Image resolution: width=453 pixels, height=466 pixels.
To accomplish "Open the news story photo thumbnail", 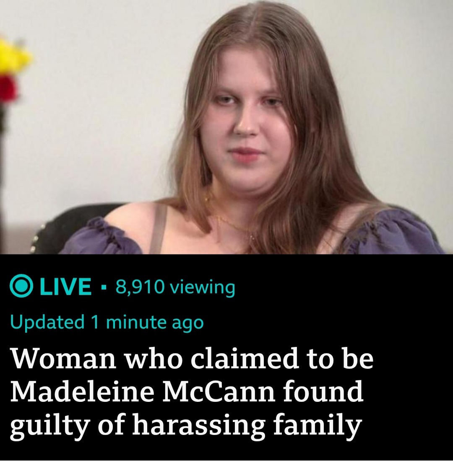I will [x=226, y=127].
